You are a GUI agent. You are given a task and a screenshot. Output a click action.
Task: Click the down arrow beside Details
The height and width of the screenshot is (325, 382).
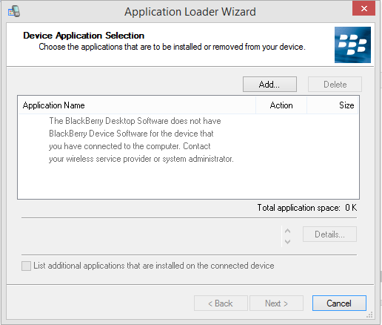287,242
